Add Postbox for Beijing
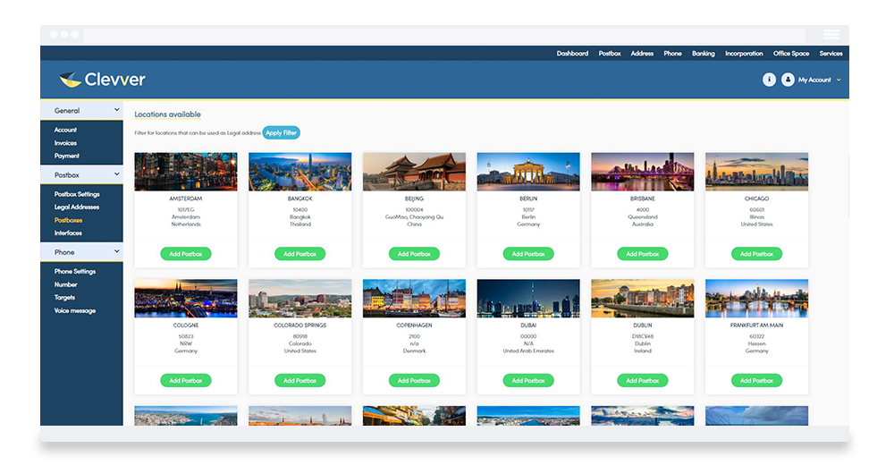Screen dimensions: 894x465 414,254
